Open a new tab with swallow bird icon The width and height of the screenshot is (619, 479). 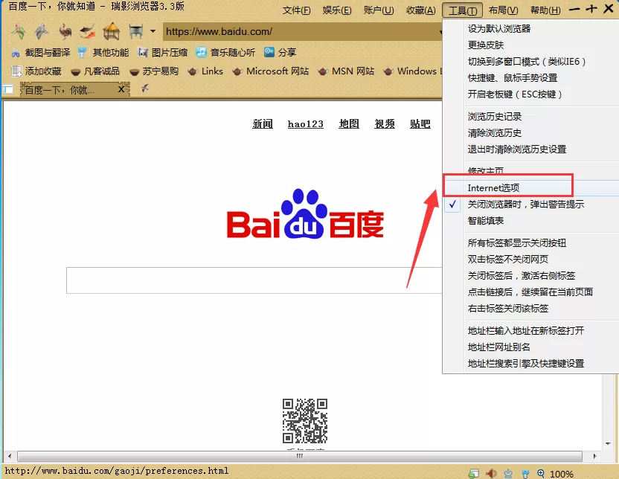tap(145, 88)
